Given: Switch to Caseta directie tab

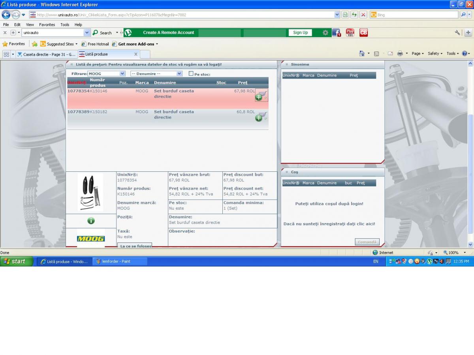Looking at the screenshot, I should pos(46,54).
